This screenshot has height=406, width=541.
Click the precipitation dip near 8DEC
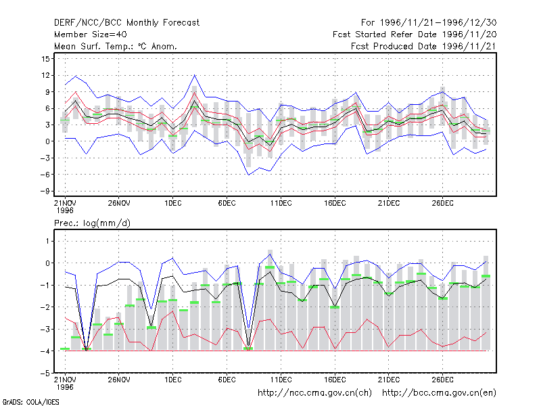248,346
